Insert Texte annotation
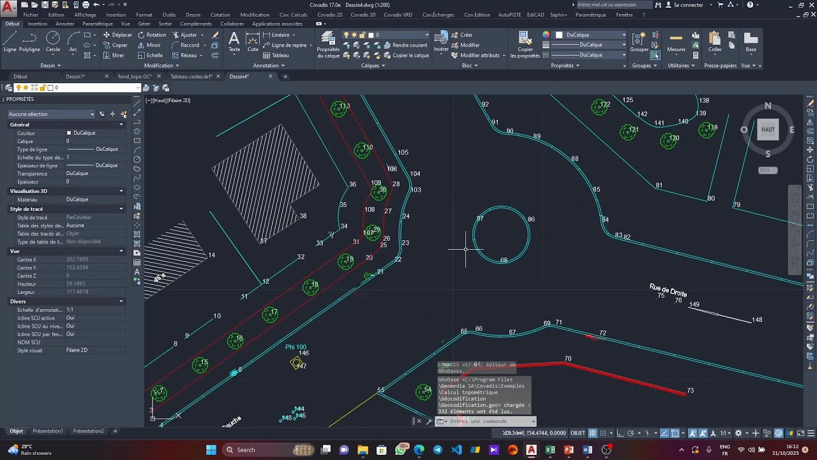Image resolution: width=817 pixels, height=460 pixels. click(x=234, y=42)
